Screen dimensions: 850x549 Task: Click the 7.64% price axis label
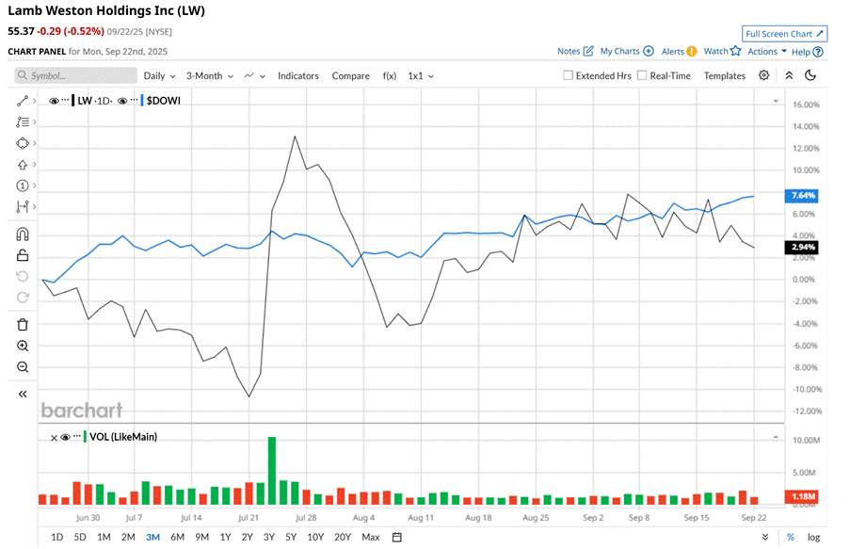pyautogui.click(x=802, y=196)
